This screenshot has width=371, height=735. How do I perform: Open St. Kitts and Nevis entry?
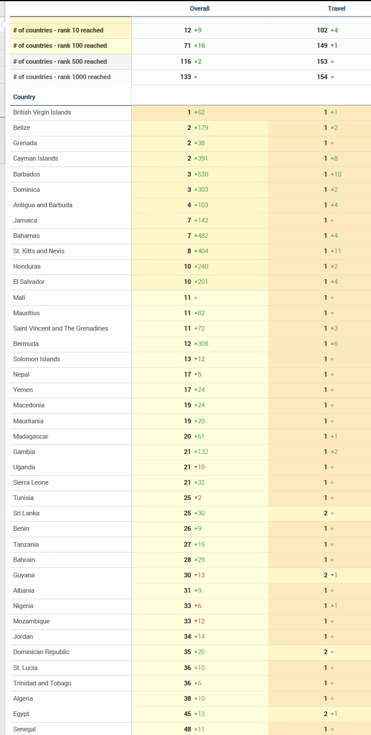39,251
